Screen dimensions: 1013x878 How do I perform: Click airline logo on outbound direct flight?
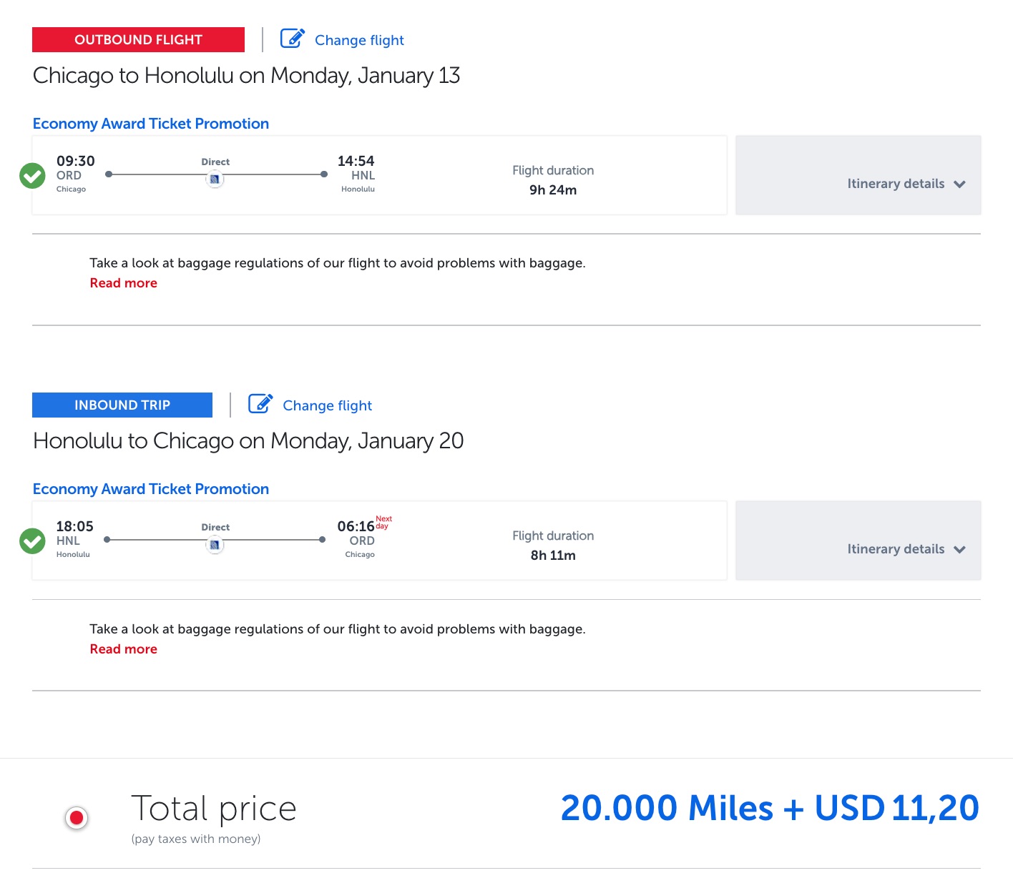215,179
